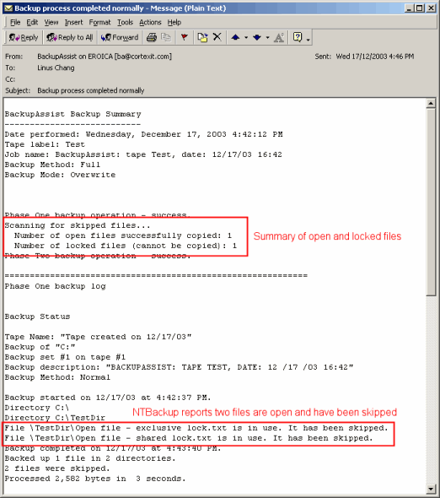Screen dimensions: 440x498
Task: Click the 'Job name: BackupAssist' line
Action: [x=143, y=154]
